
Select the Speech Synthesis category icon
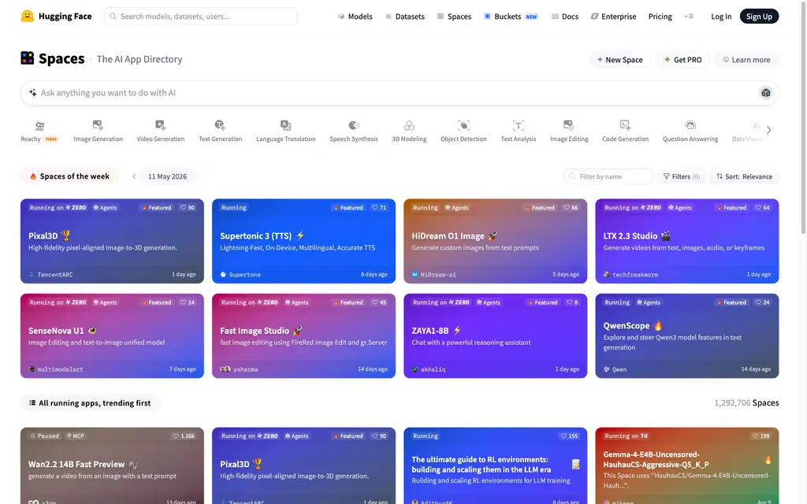tap(354, 125)
